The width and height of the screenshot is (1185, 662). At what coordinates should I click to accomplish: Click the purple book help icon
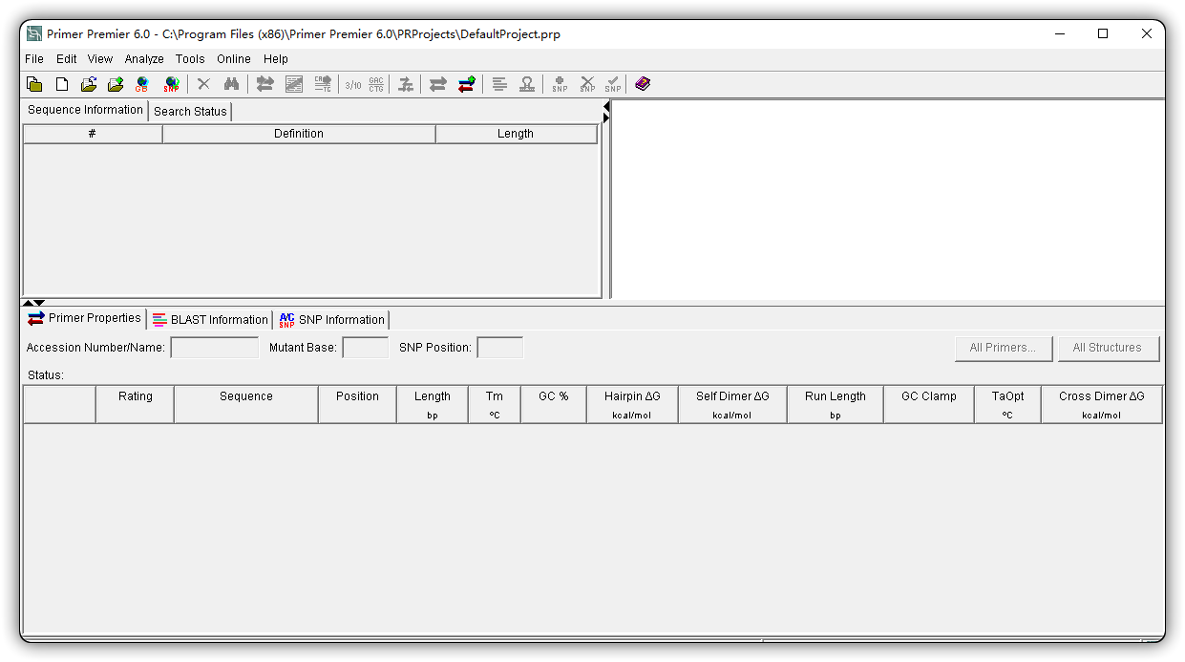(x=643, y=84)
